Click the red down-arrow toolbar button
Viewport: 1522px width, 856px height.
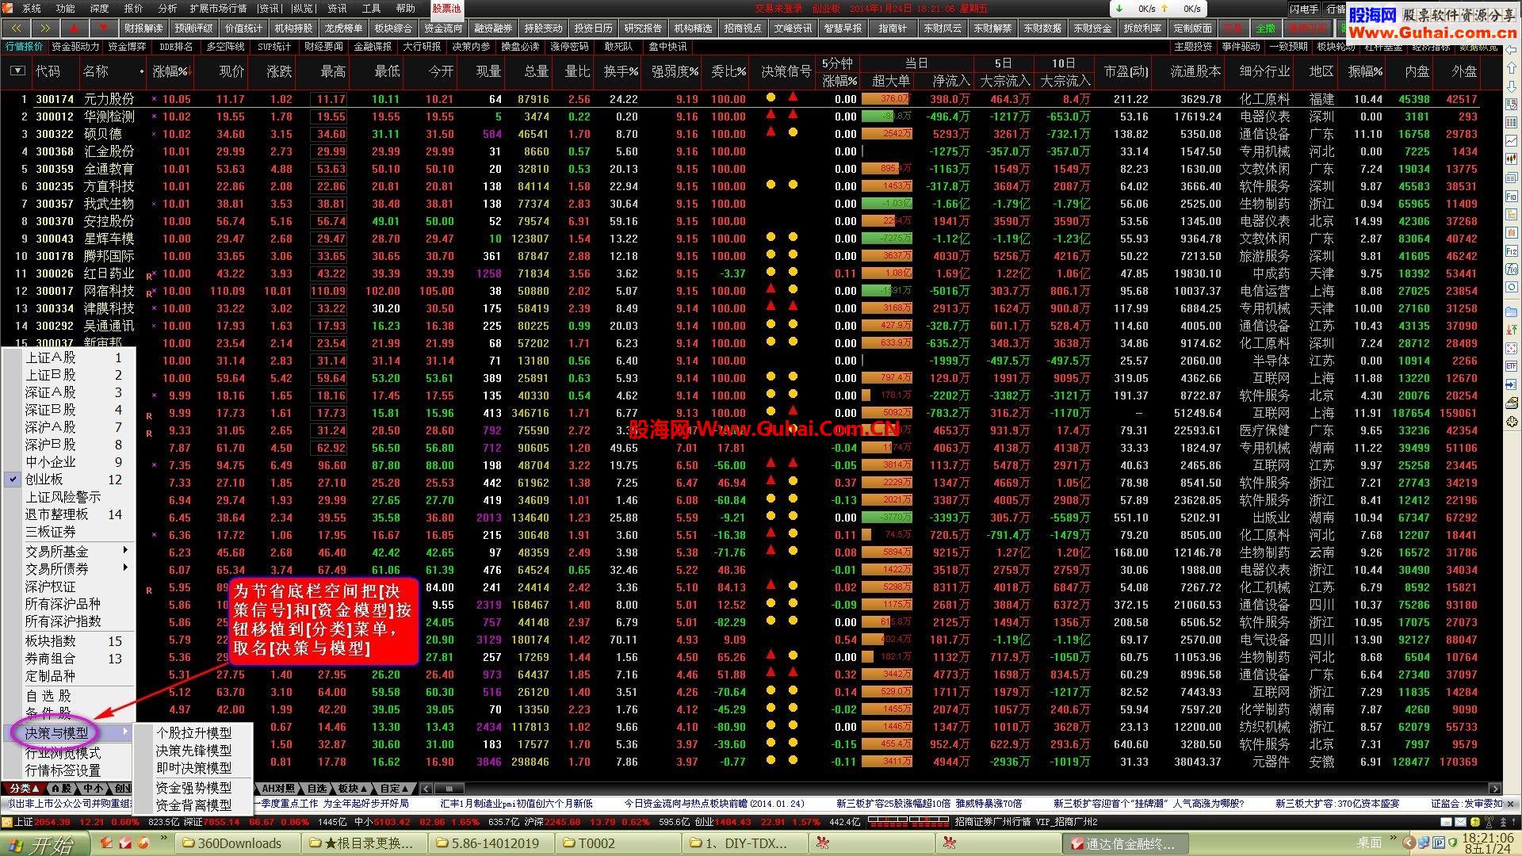(x=104, y=29)
